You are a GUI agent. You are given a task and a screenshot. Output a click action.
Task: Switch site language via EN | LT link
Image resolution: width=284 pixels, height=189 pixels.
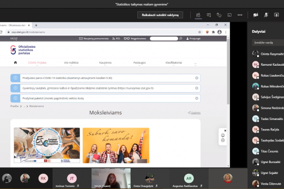tap(14, 39)
